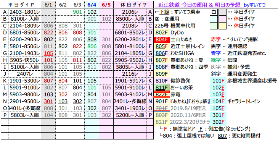
Task: Click the green 811F legend cell
Action: pos(162,88)
